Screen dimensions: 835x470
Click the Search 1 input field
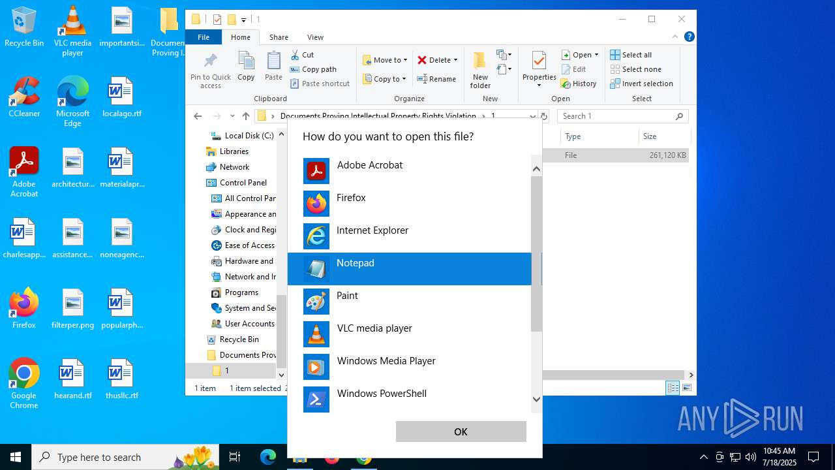[622, 116]
